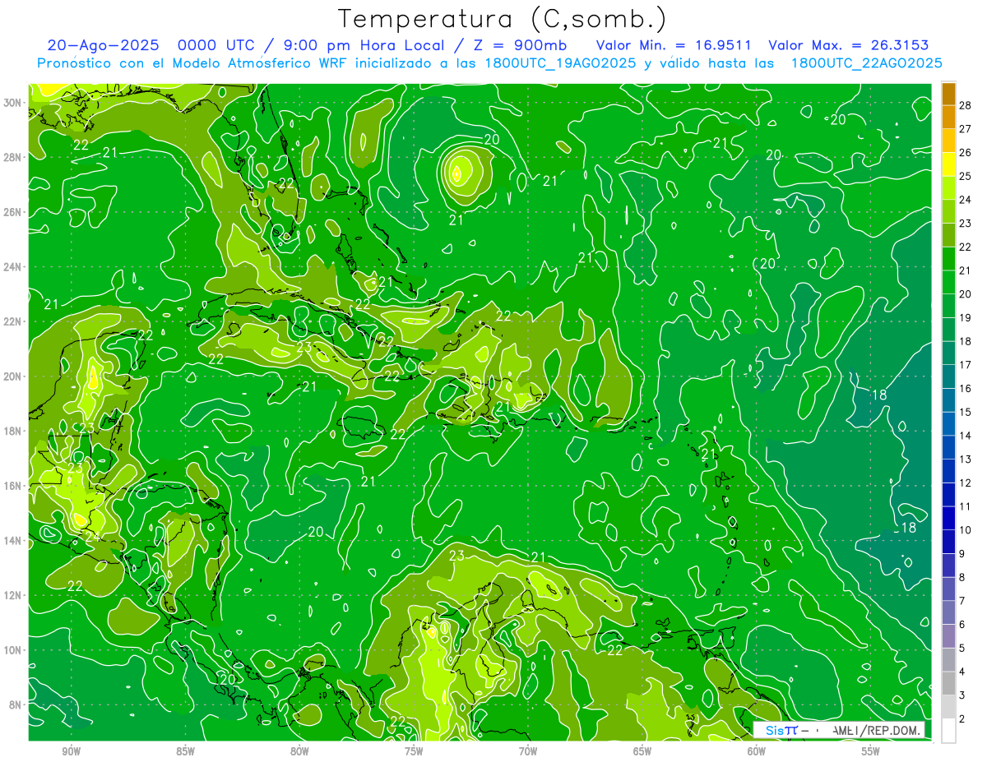Click the color scale label 15

coord(966,413)
